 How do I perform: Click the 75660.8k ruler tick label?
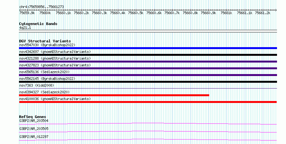click(x=190, y=13)
